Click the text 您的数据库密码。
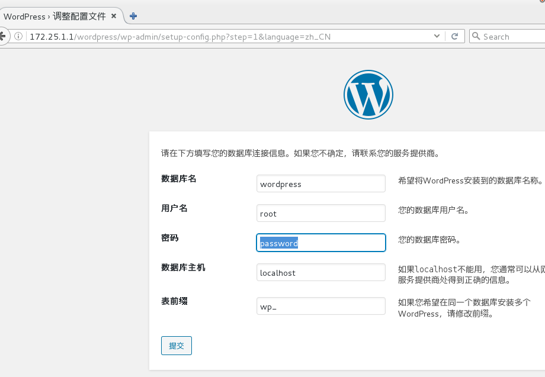This screenshot has width=545, height=377. (x=429, y=240)
